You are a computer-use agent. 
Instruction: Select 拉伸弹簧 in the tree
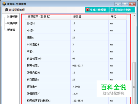click(x=12, y=17)
